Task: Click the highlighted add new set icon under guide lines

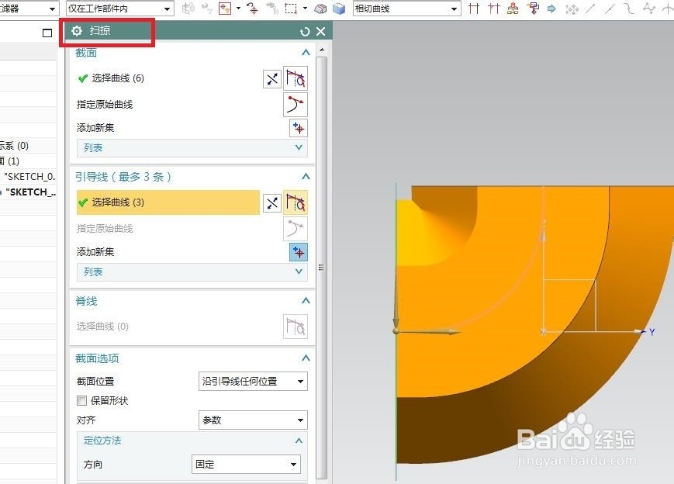Action: tap(297, 251)
